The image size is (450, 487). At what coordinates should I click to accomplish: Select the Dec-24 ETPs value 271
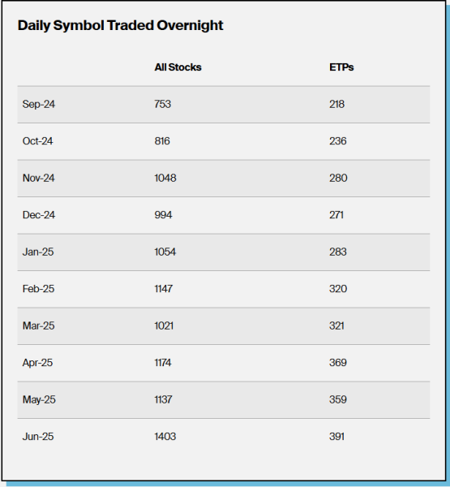pos(336,215)
